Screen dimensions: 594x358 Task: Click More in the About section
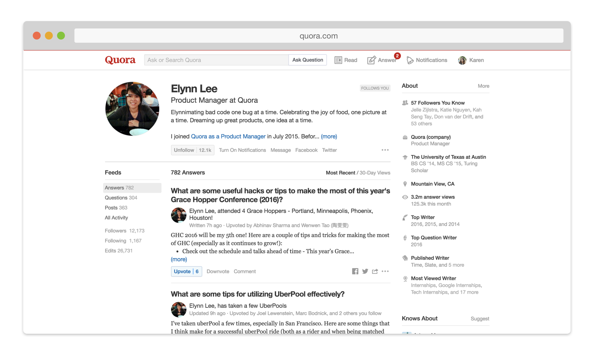pos(483,86)
